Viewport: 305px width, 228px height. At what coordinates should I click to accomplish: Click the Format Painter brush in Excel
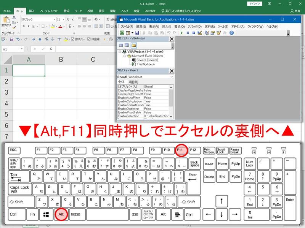pyautogui.click(x=14, y=27)
